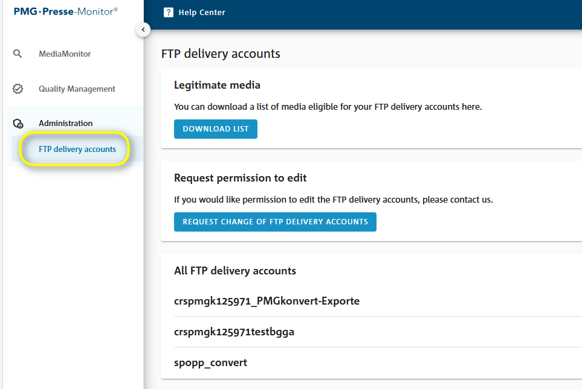Screen dimensions: 582x389
Task: Select FTP delivery accounts in the sidebar
Action: click(x=77, y=149)
